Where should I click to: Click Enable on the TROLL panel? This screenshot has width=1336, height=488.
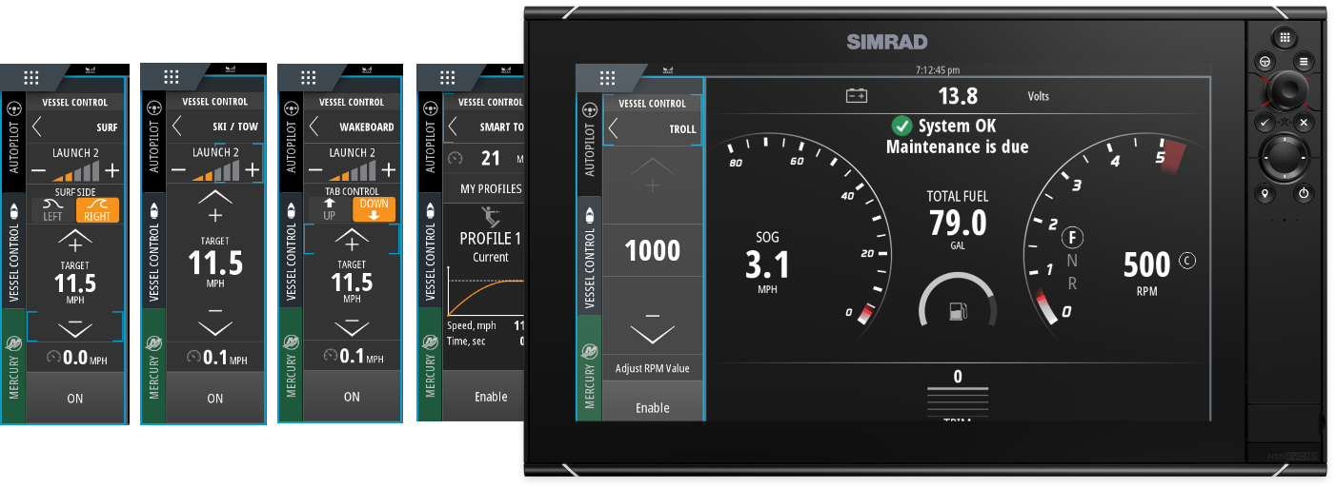click(653, 407)
